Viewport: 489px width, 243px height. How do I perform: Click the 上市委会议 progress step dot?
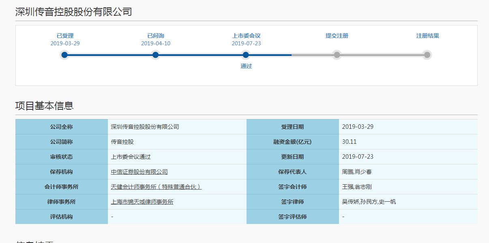click(246, 55)
